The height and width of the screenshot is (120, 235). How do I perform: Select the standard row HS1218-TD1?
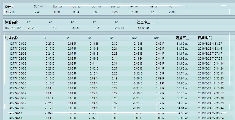click(x=15, y=28)
